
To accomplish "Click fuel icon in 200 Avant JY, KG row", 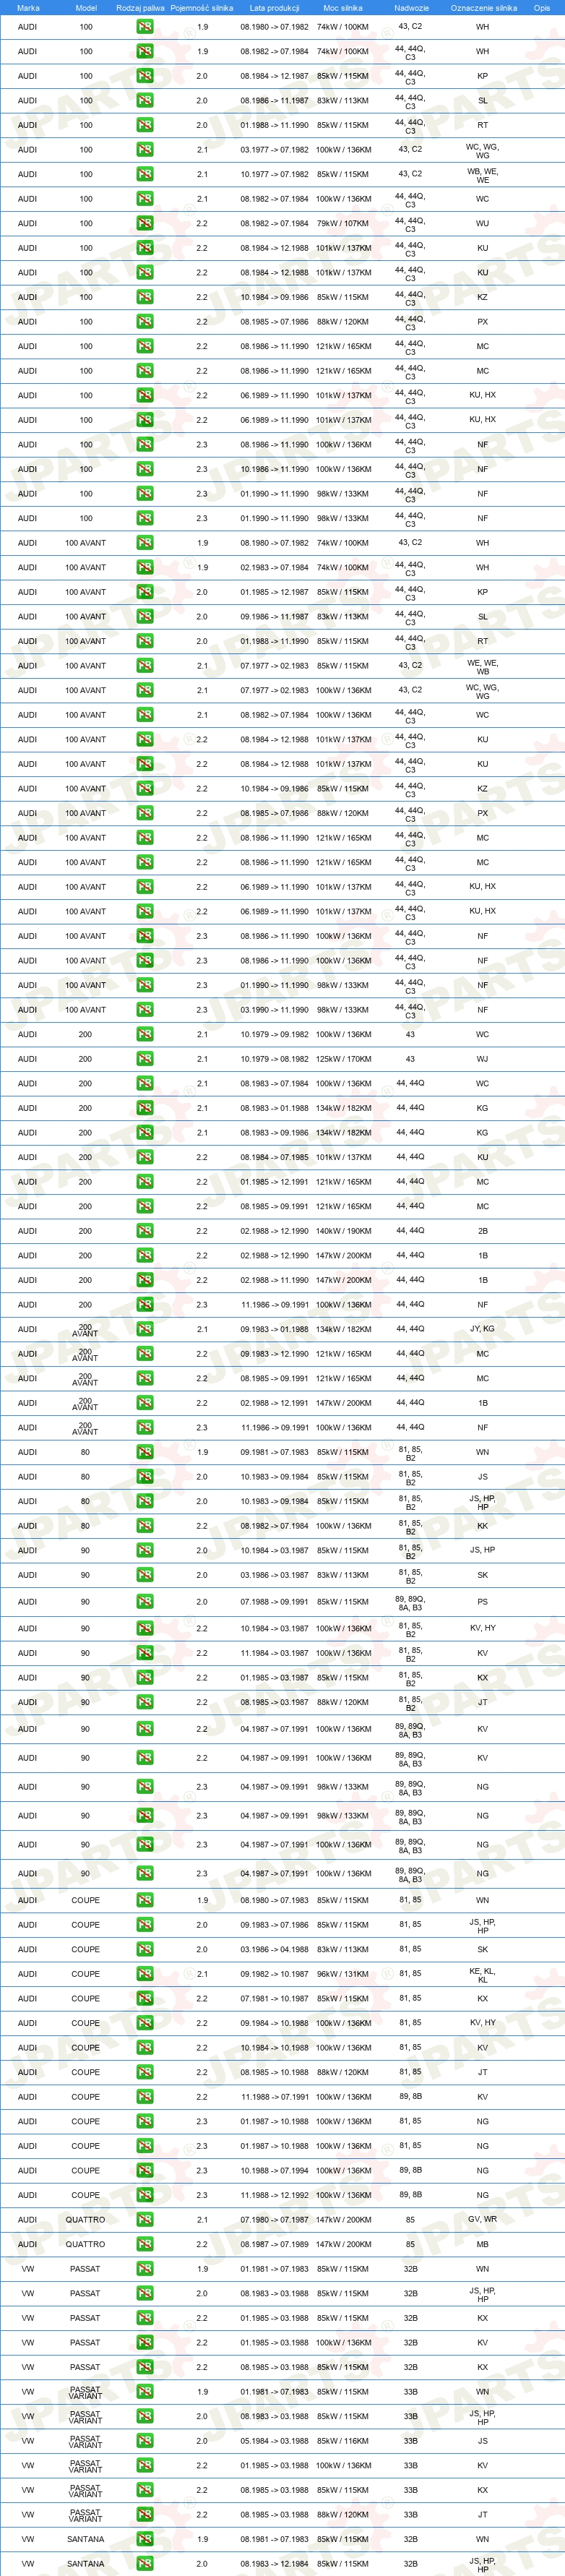I will [x=145, y=1329].
